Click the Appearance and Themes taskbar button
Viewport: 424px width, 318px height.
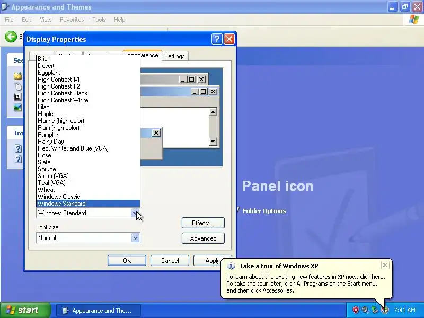click(99, 311)
